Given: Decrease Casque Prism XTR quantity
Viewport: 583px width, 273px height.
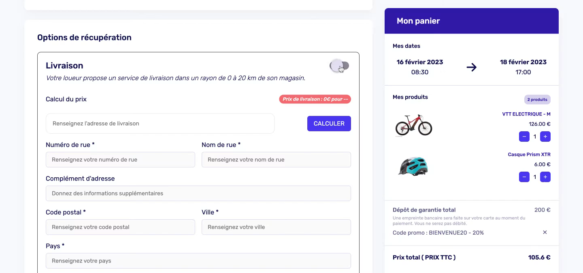Looking at the screenshot, I should [524, 177].
